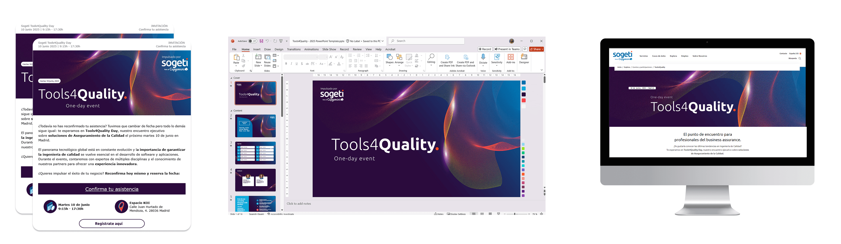This screenshot has width=841, height=244.
Task: Switch to Slide Sorter view icon
Action: [482, 214]
